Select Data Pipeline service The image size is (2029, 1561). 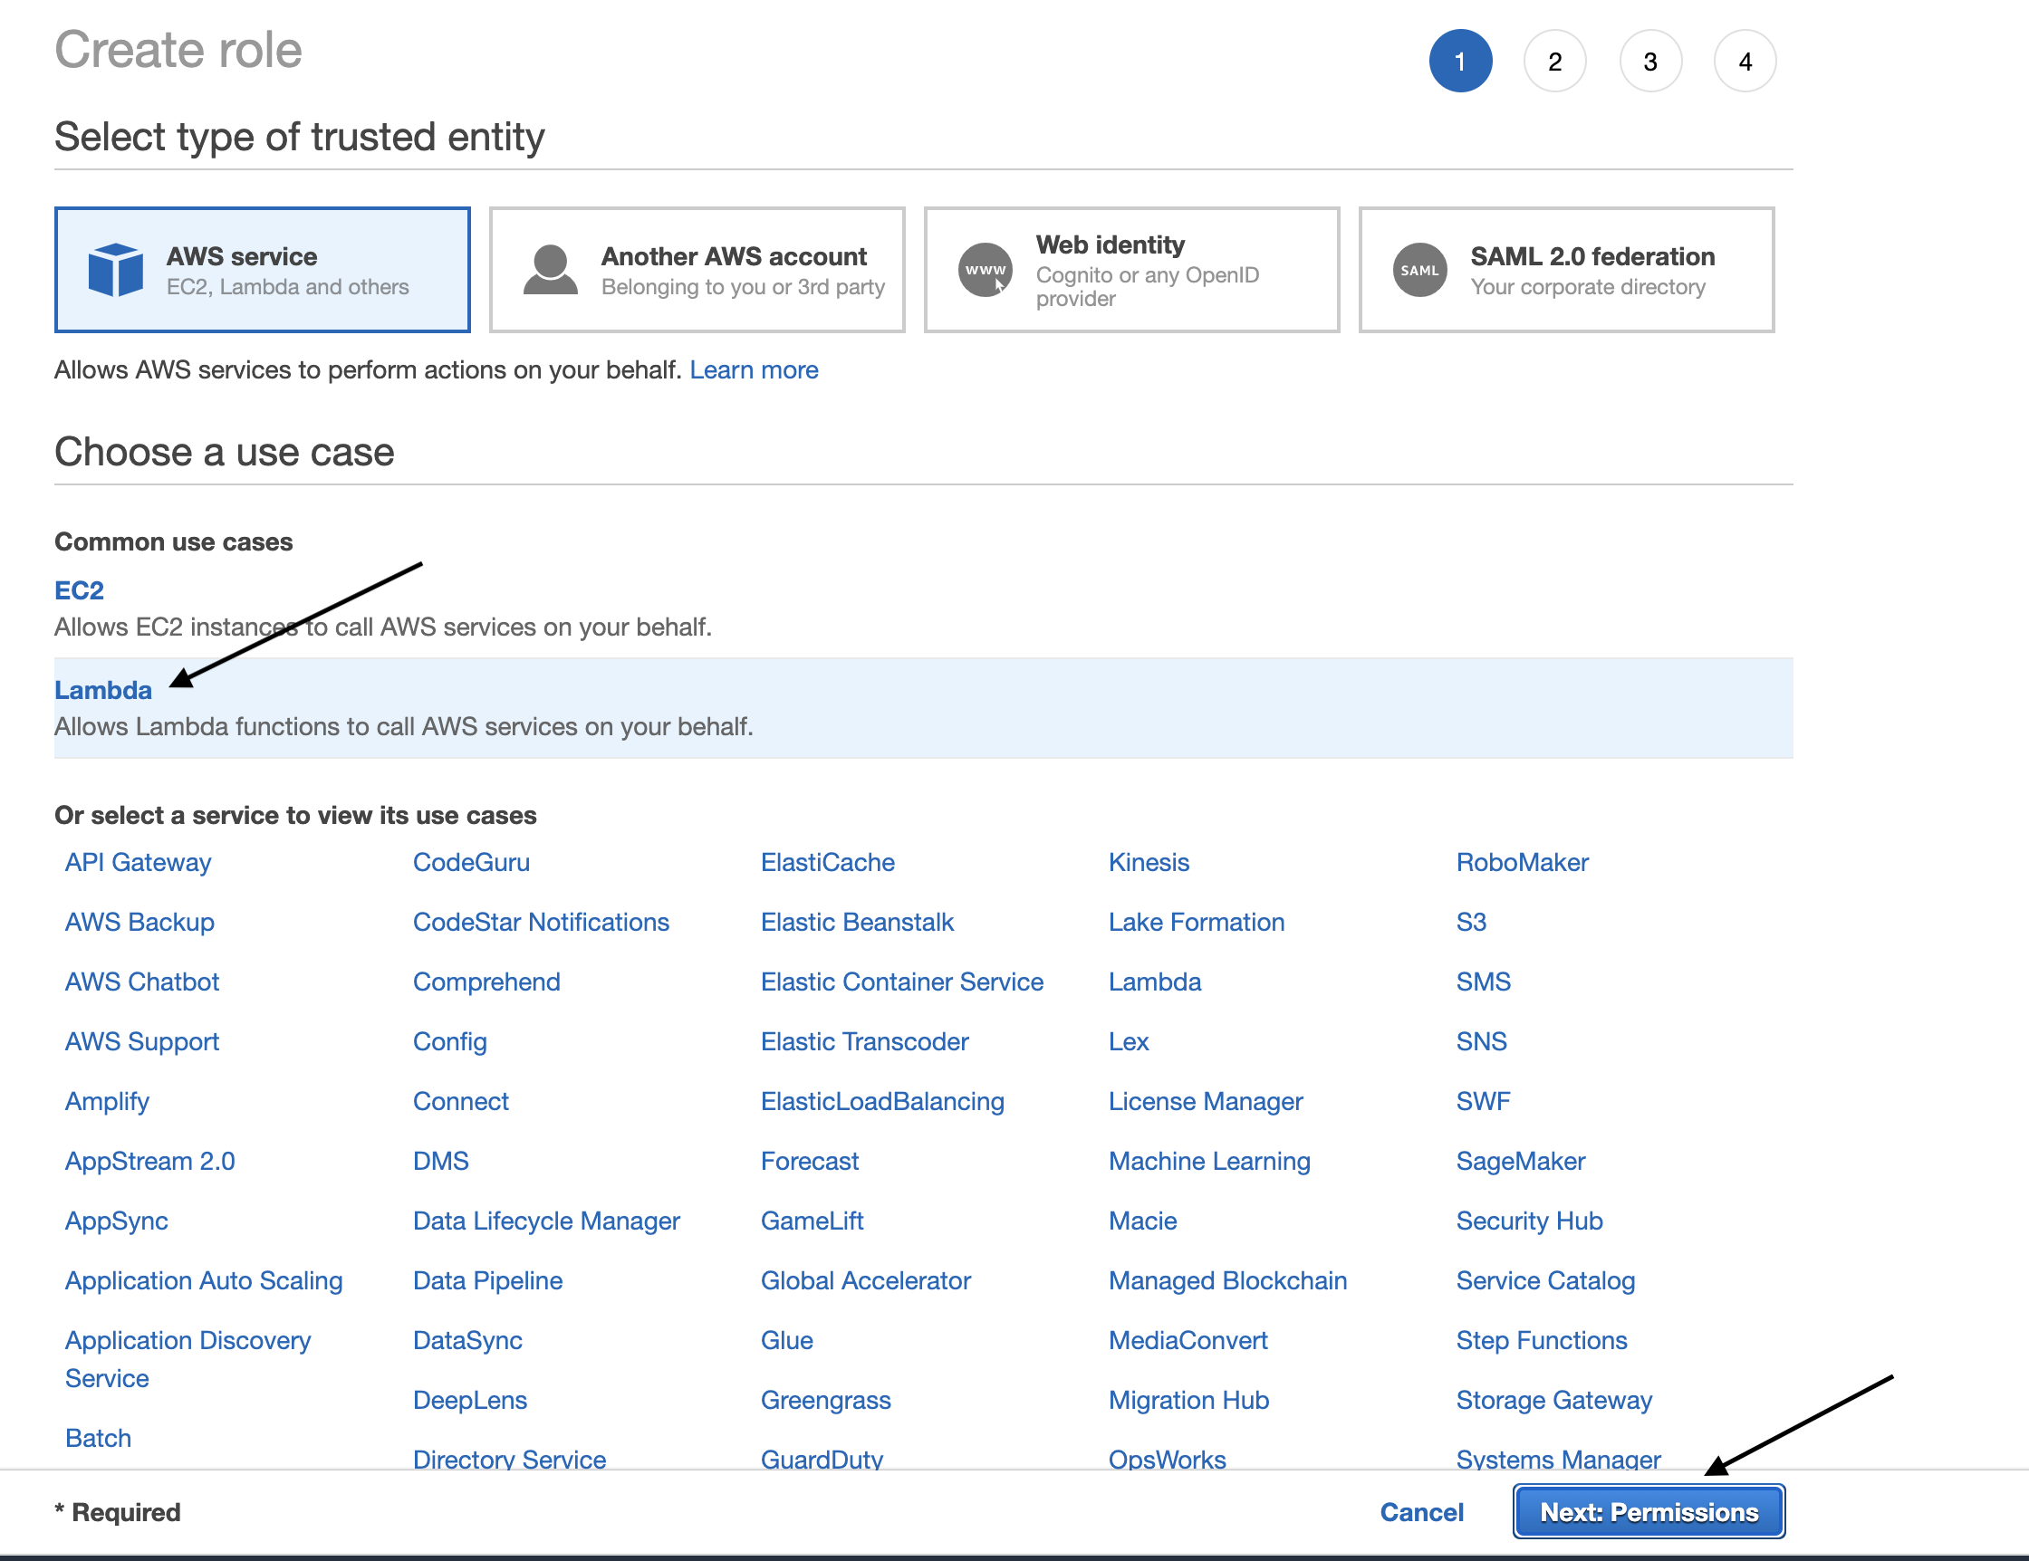(487, 1280)
